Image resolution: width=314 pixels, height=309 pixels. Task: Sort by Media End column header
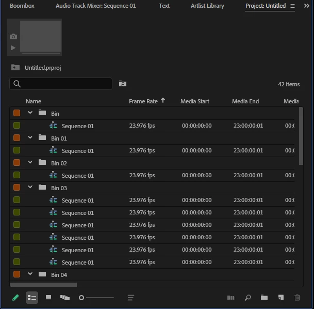point(245,101)
